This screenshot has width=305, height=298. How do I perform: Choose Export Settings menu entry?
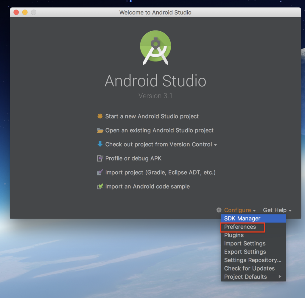[253, 252]
